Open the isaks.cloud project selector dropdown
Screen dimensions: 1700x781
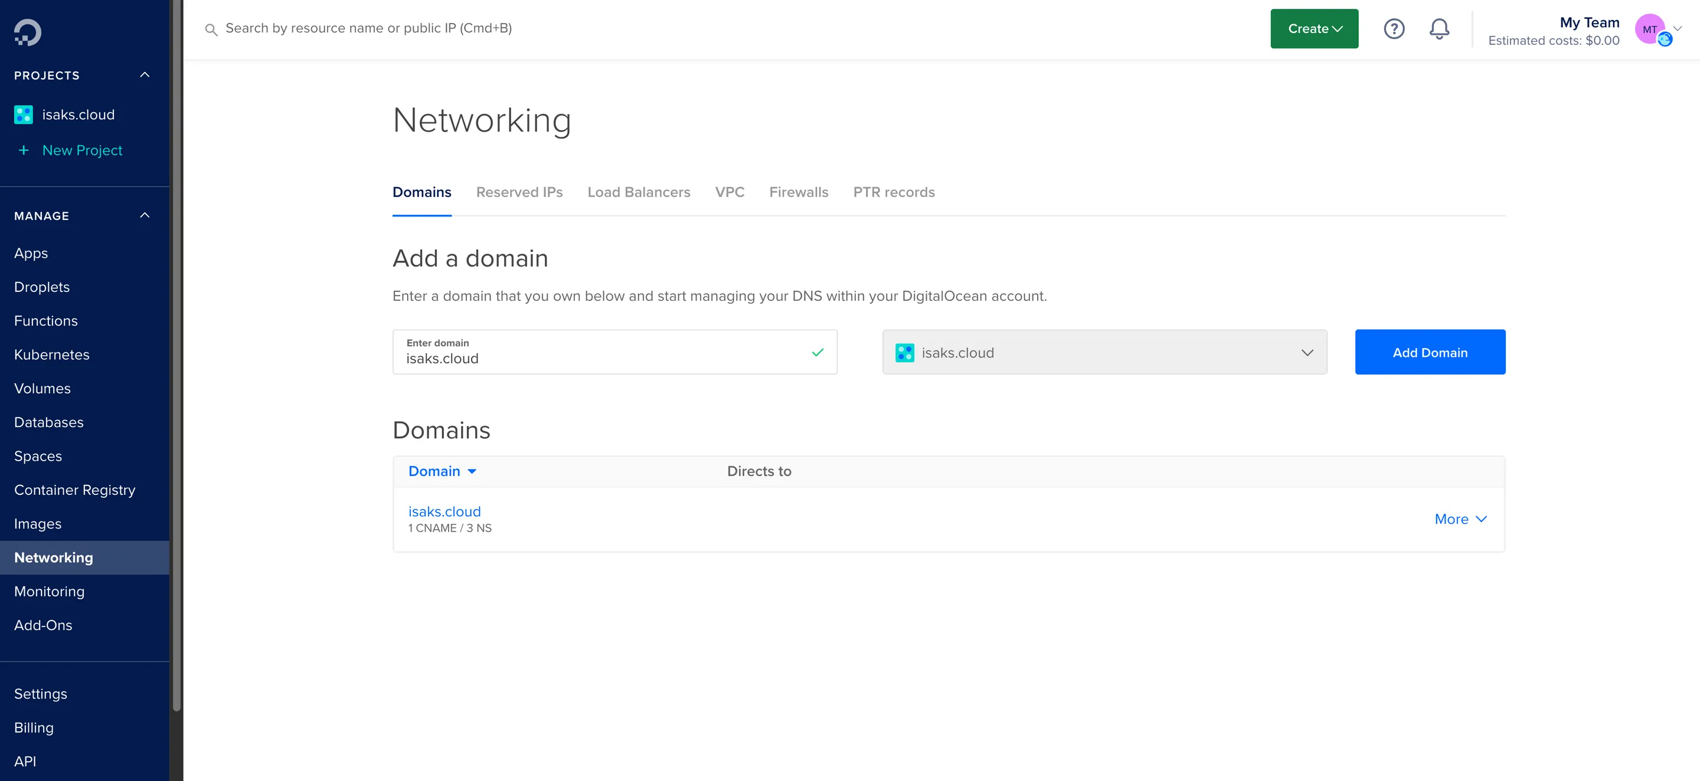tap(1104, 352)
